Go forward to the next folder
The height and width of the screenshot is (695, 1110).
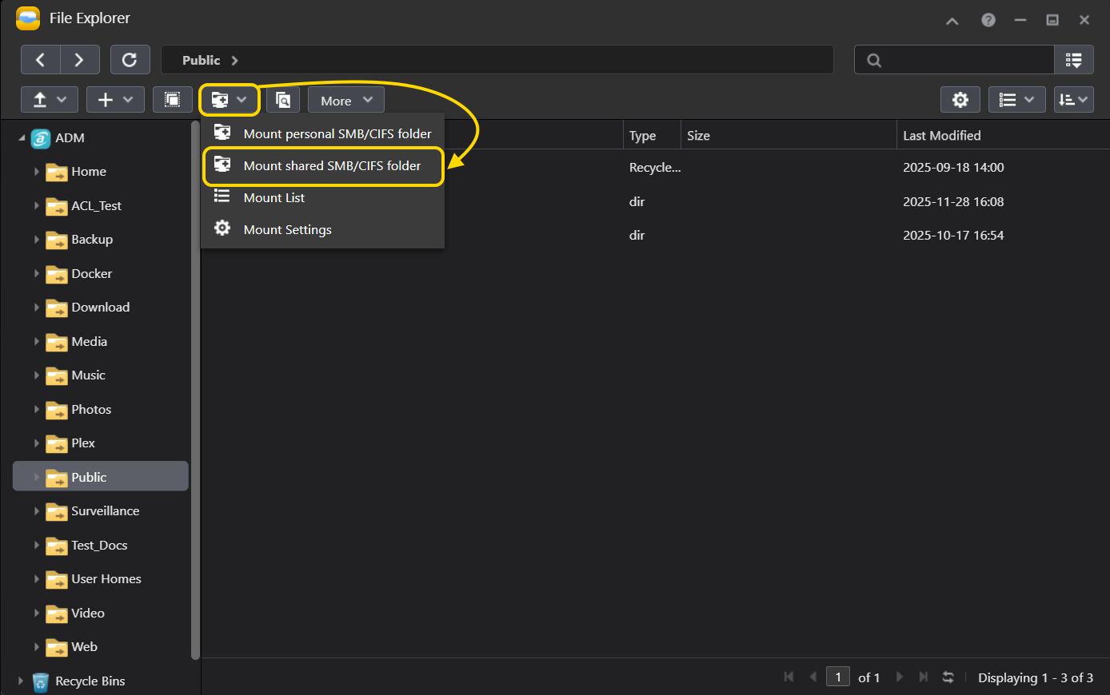79,60
